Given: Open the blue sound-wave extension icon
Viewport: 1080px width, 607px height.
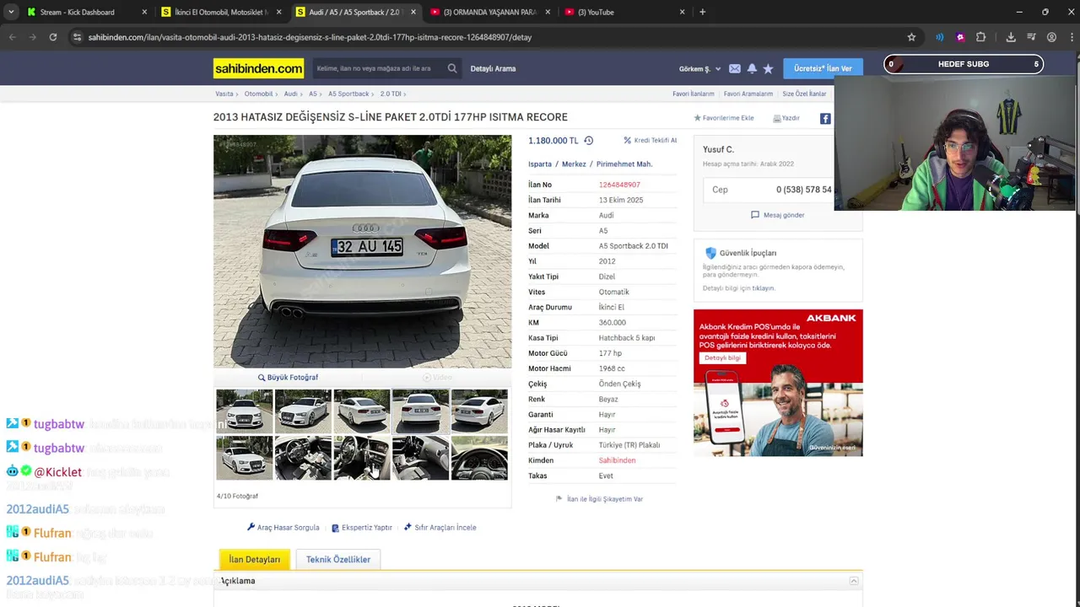Looking at the screenshot, I should click(x=939, y=37).
